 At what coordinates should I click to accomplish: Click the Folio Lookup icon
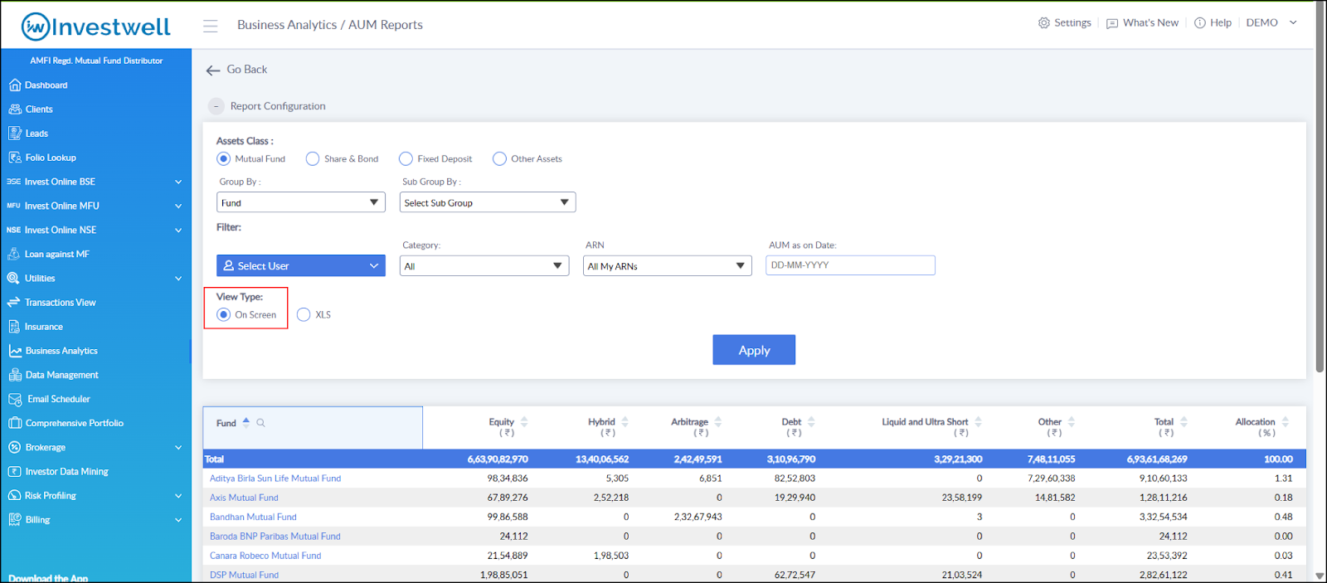(15, 157)
